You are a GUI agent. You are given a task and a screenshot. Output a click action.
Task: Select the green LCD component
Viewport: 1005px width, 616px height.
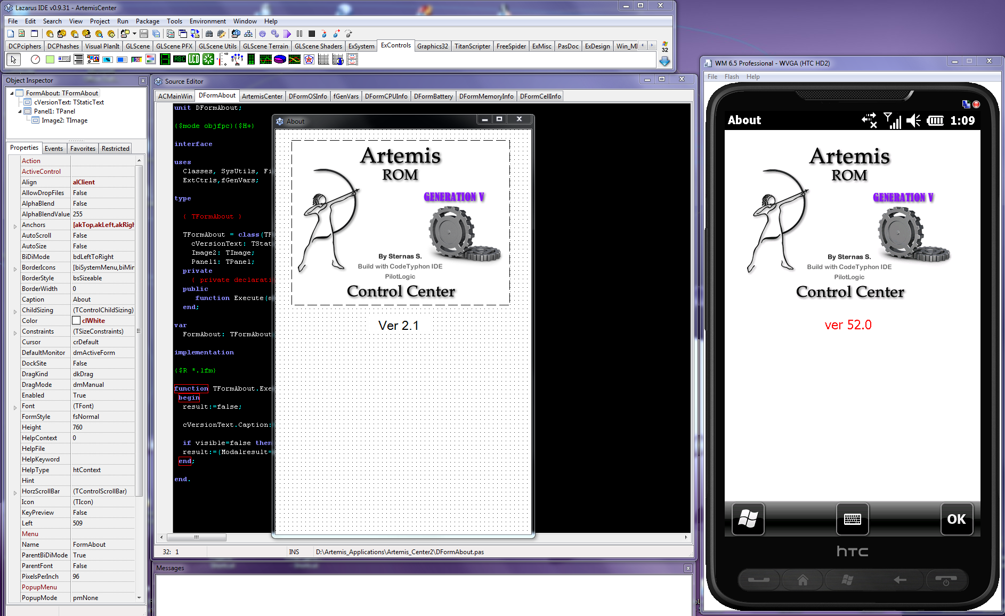tap(194, 59)
